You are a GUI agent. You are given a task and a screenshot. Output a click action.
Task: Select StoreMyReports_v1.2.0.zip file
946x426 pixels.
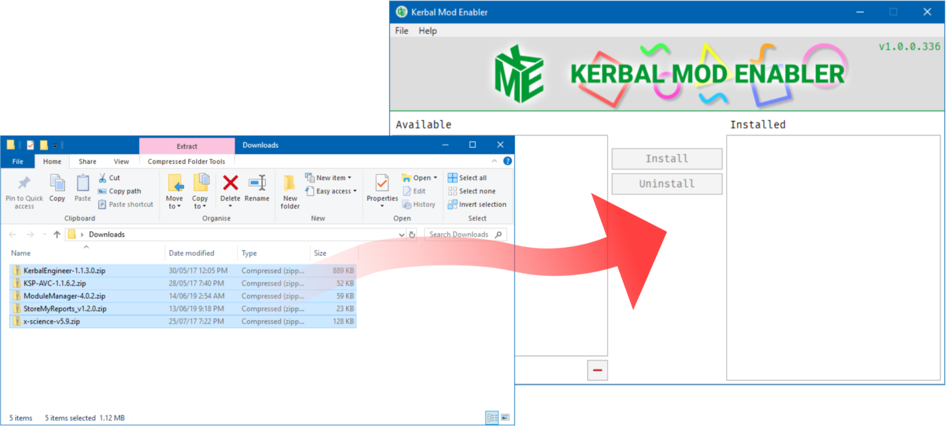(182, 309)
